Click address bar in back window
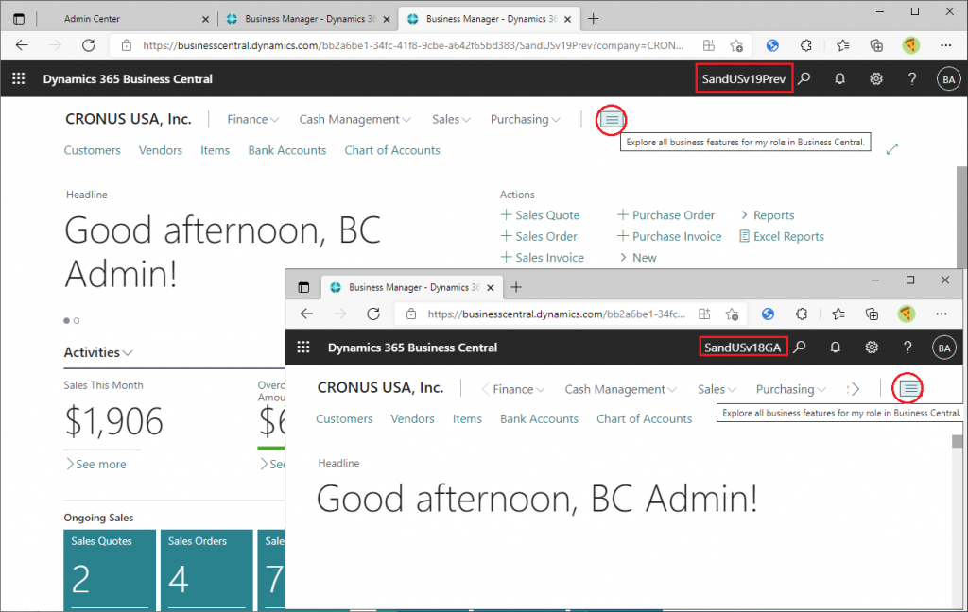The image size is (968, 612). 413,45
